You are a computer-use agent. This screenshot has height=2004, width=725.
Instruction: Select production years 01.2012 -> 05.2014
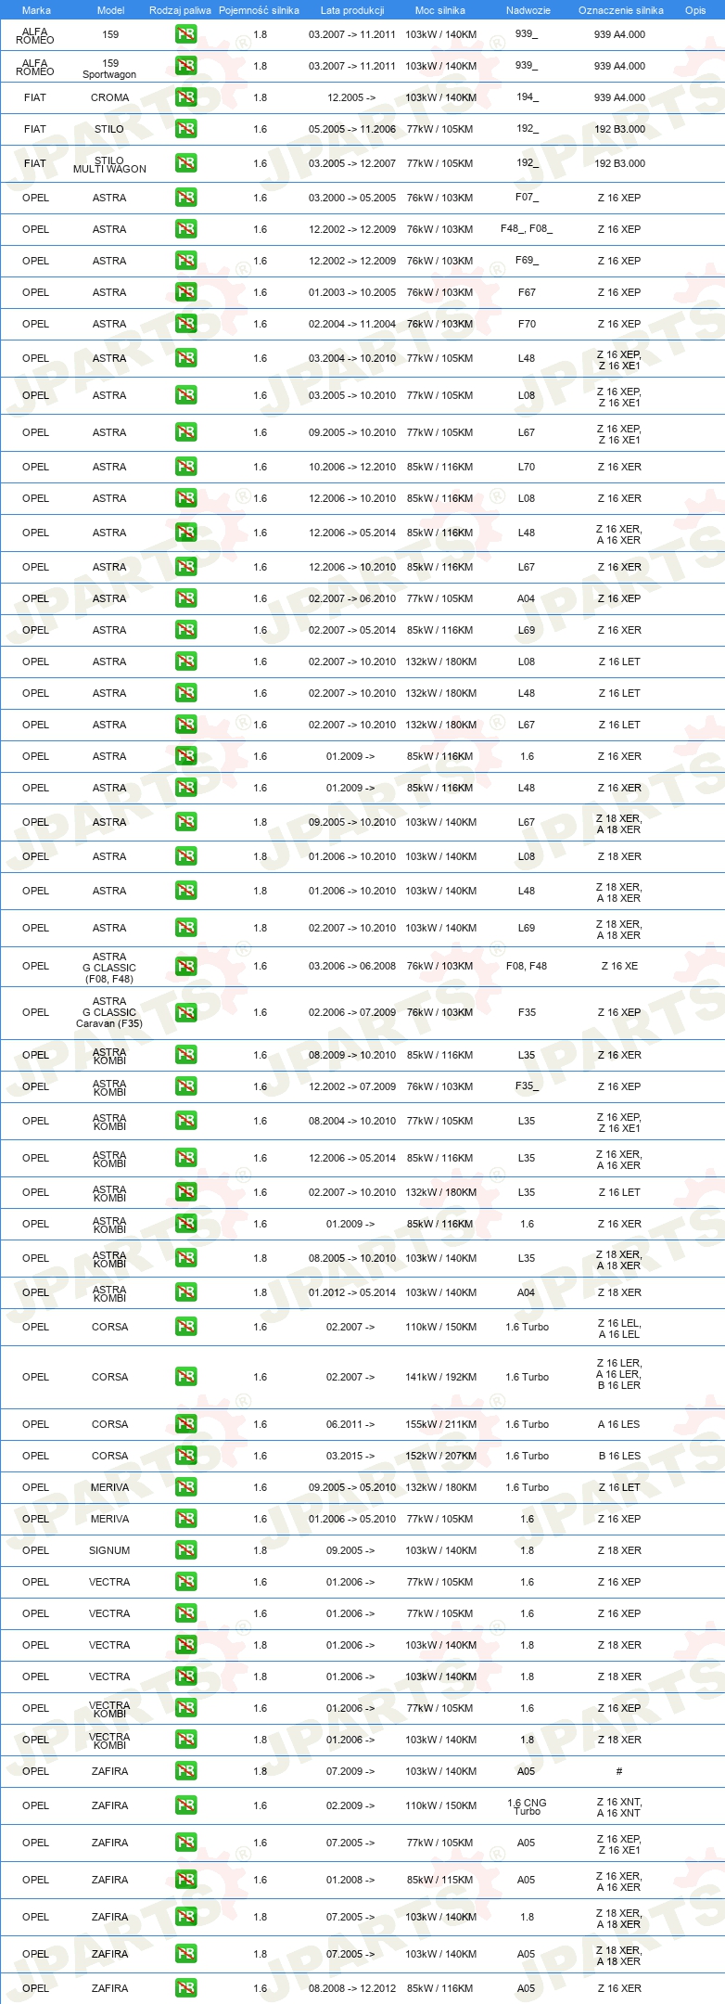point(352,1292)
